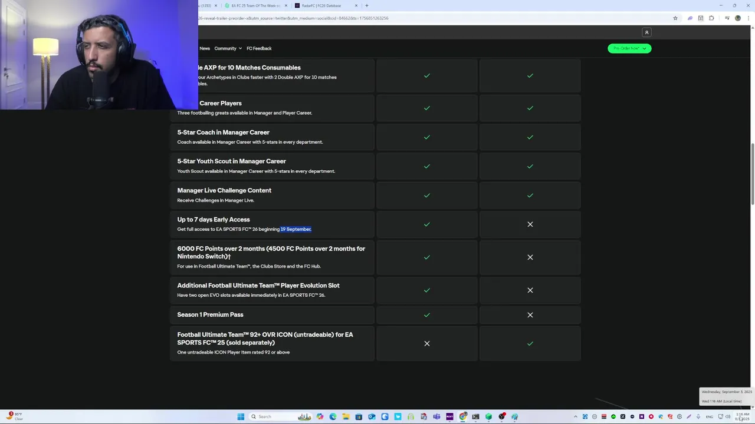Click the ENG language indicator
The height and width of the screenshot is (424, 755).
pos(710,416)
